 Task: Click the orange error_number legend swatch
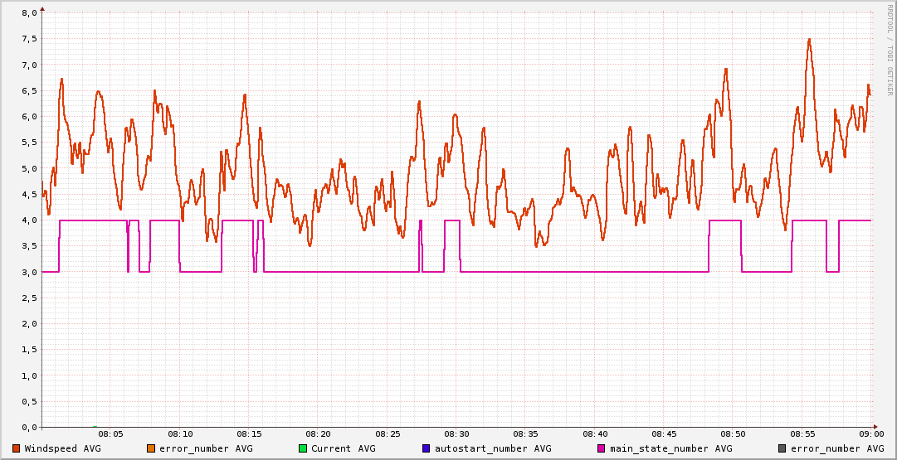point(151,448)
